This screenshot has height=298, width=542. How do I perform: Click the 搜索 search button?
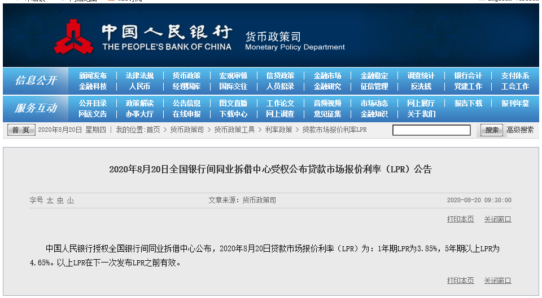click(492, 130)
